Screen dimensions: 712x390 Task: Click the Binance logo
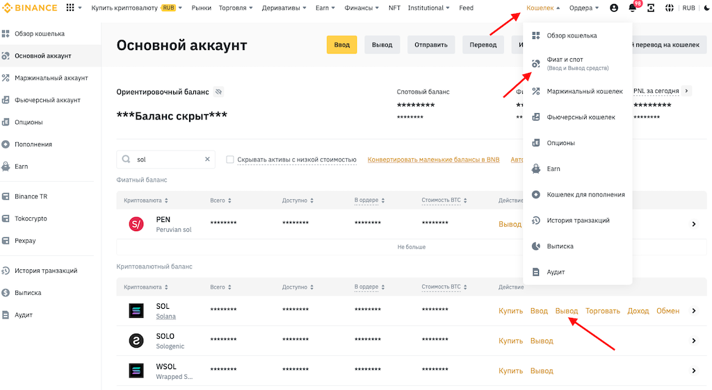[x=29, y=8]
